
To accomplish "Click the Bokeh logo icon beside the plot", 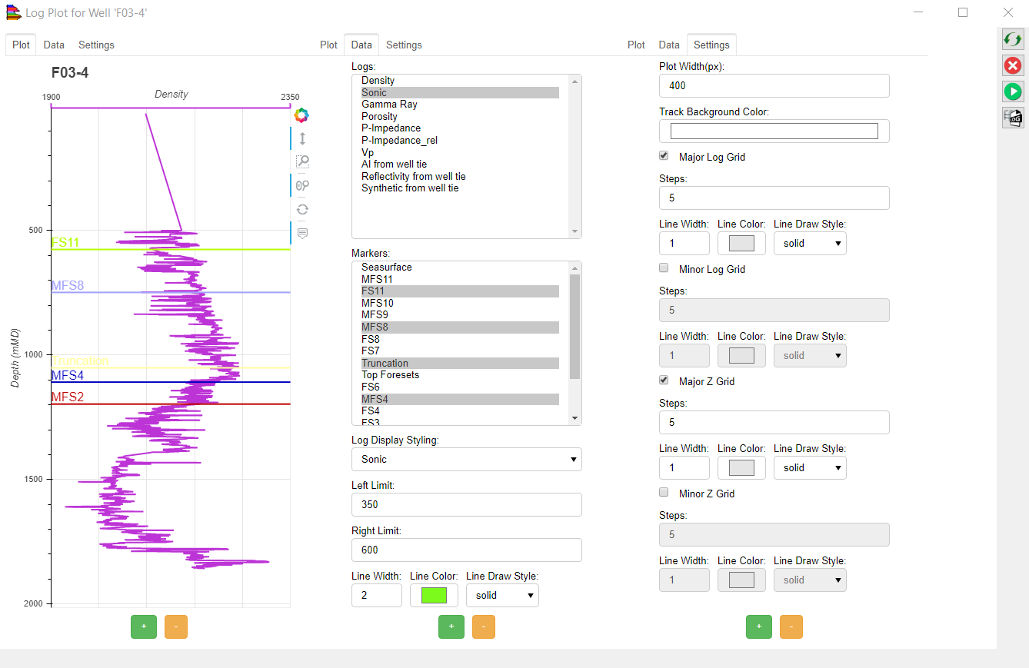I will click(301, 115).
